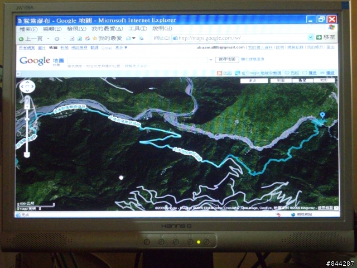The image size is (357, 268).
Task: Open the Back button history dropdown
Action: 48,39
